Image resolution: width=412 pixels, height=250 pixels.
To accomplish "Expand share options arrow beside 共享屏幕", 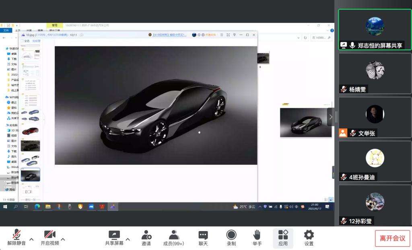I will click(128, 239).
